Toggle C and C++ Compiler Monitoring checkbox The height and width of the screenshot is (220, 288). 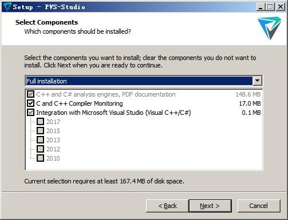pyautogui.click(x=30, y=103)
